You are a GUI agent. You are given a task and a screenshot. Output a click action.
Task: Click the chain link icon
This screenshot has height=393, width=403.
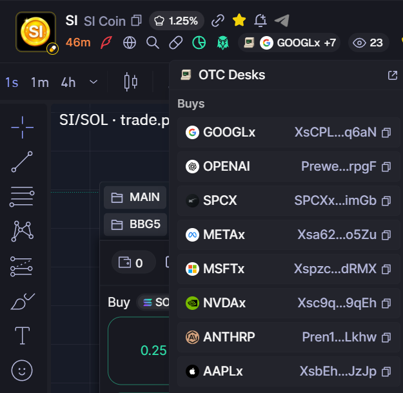coord(218,21)
